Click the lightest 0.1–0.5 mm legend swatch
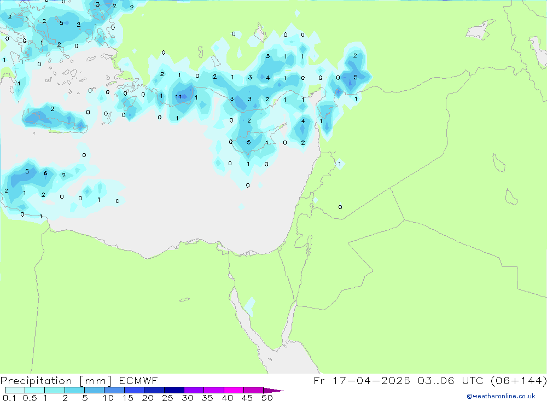Viewport: 547px width, 401px height. (x=15, y=390)
